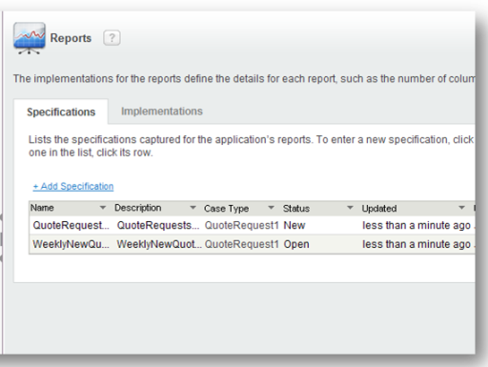Screen dimensions: 488x367
Task: Open the Description column dropdown arrow
Action: tap(193, 208)
